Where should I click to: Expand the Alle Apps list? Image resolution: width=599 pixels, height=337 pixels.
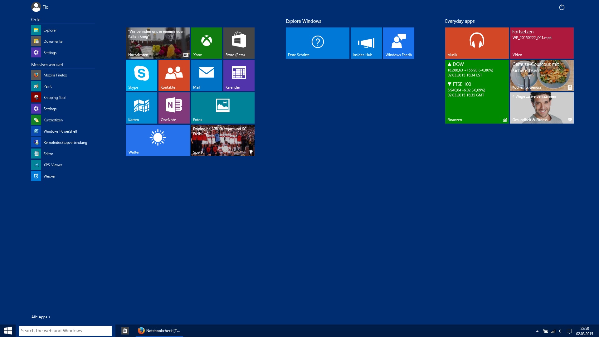click(41, 317)
